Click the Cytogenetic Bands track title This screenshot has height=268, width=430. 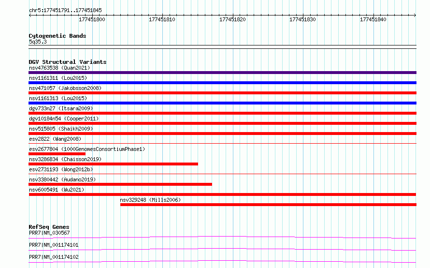[57, 36]
